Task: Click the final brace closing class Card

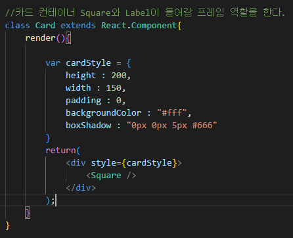Action: coord(7,226)
